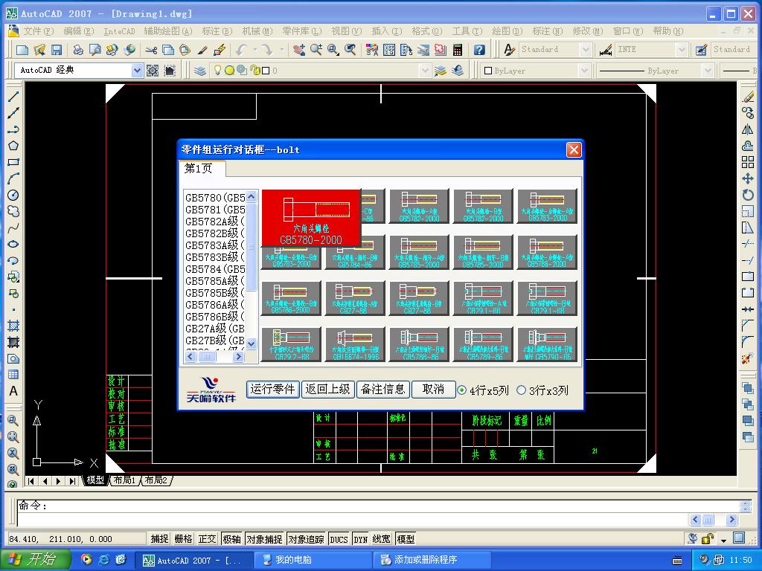Toggle 栅格 grid display in status bar
The image size is (762, 571).
pyautogui.click(x=183, y=539)
